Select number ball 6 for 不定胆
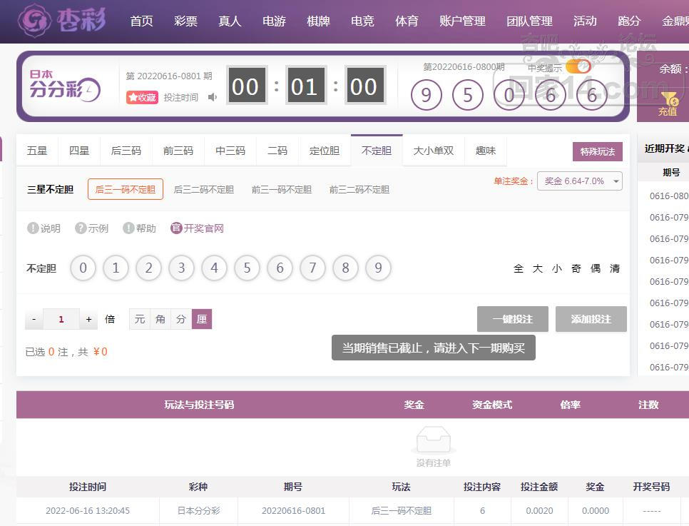The image size is (689, 526). point(280,268)
